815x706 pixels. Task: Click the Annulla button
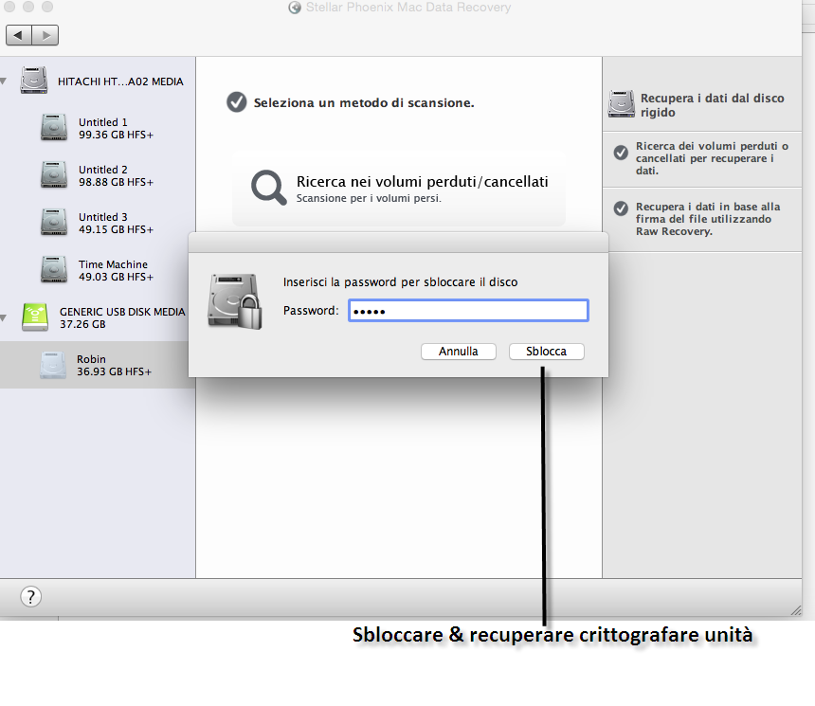click(x=459, y=352)
